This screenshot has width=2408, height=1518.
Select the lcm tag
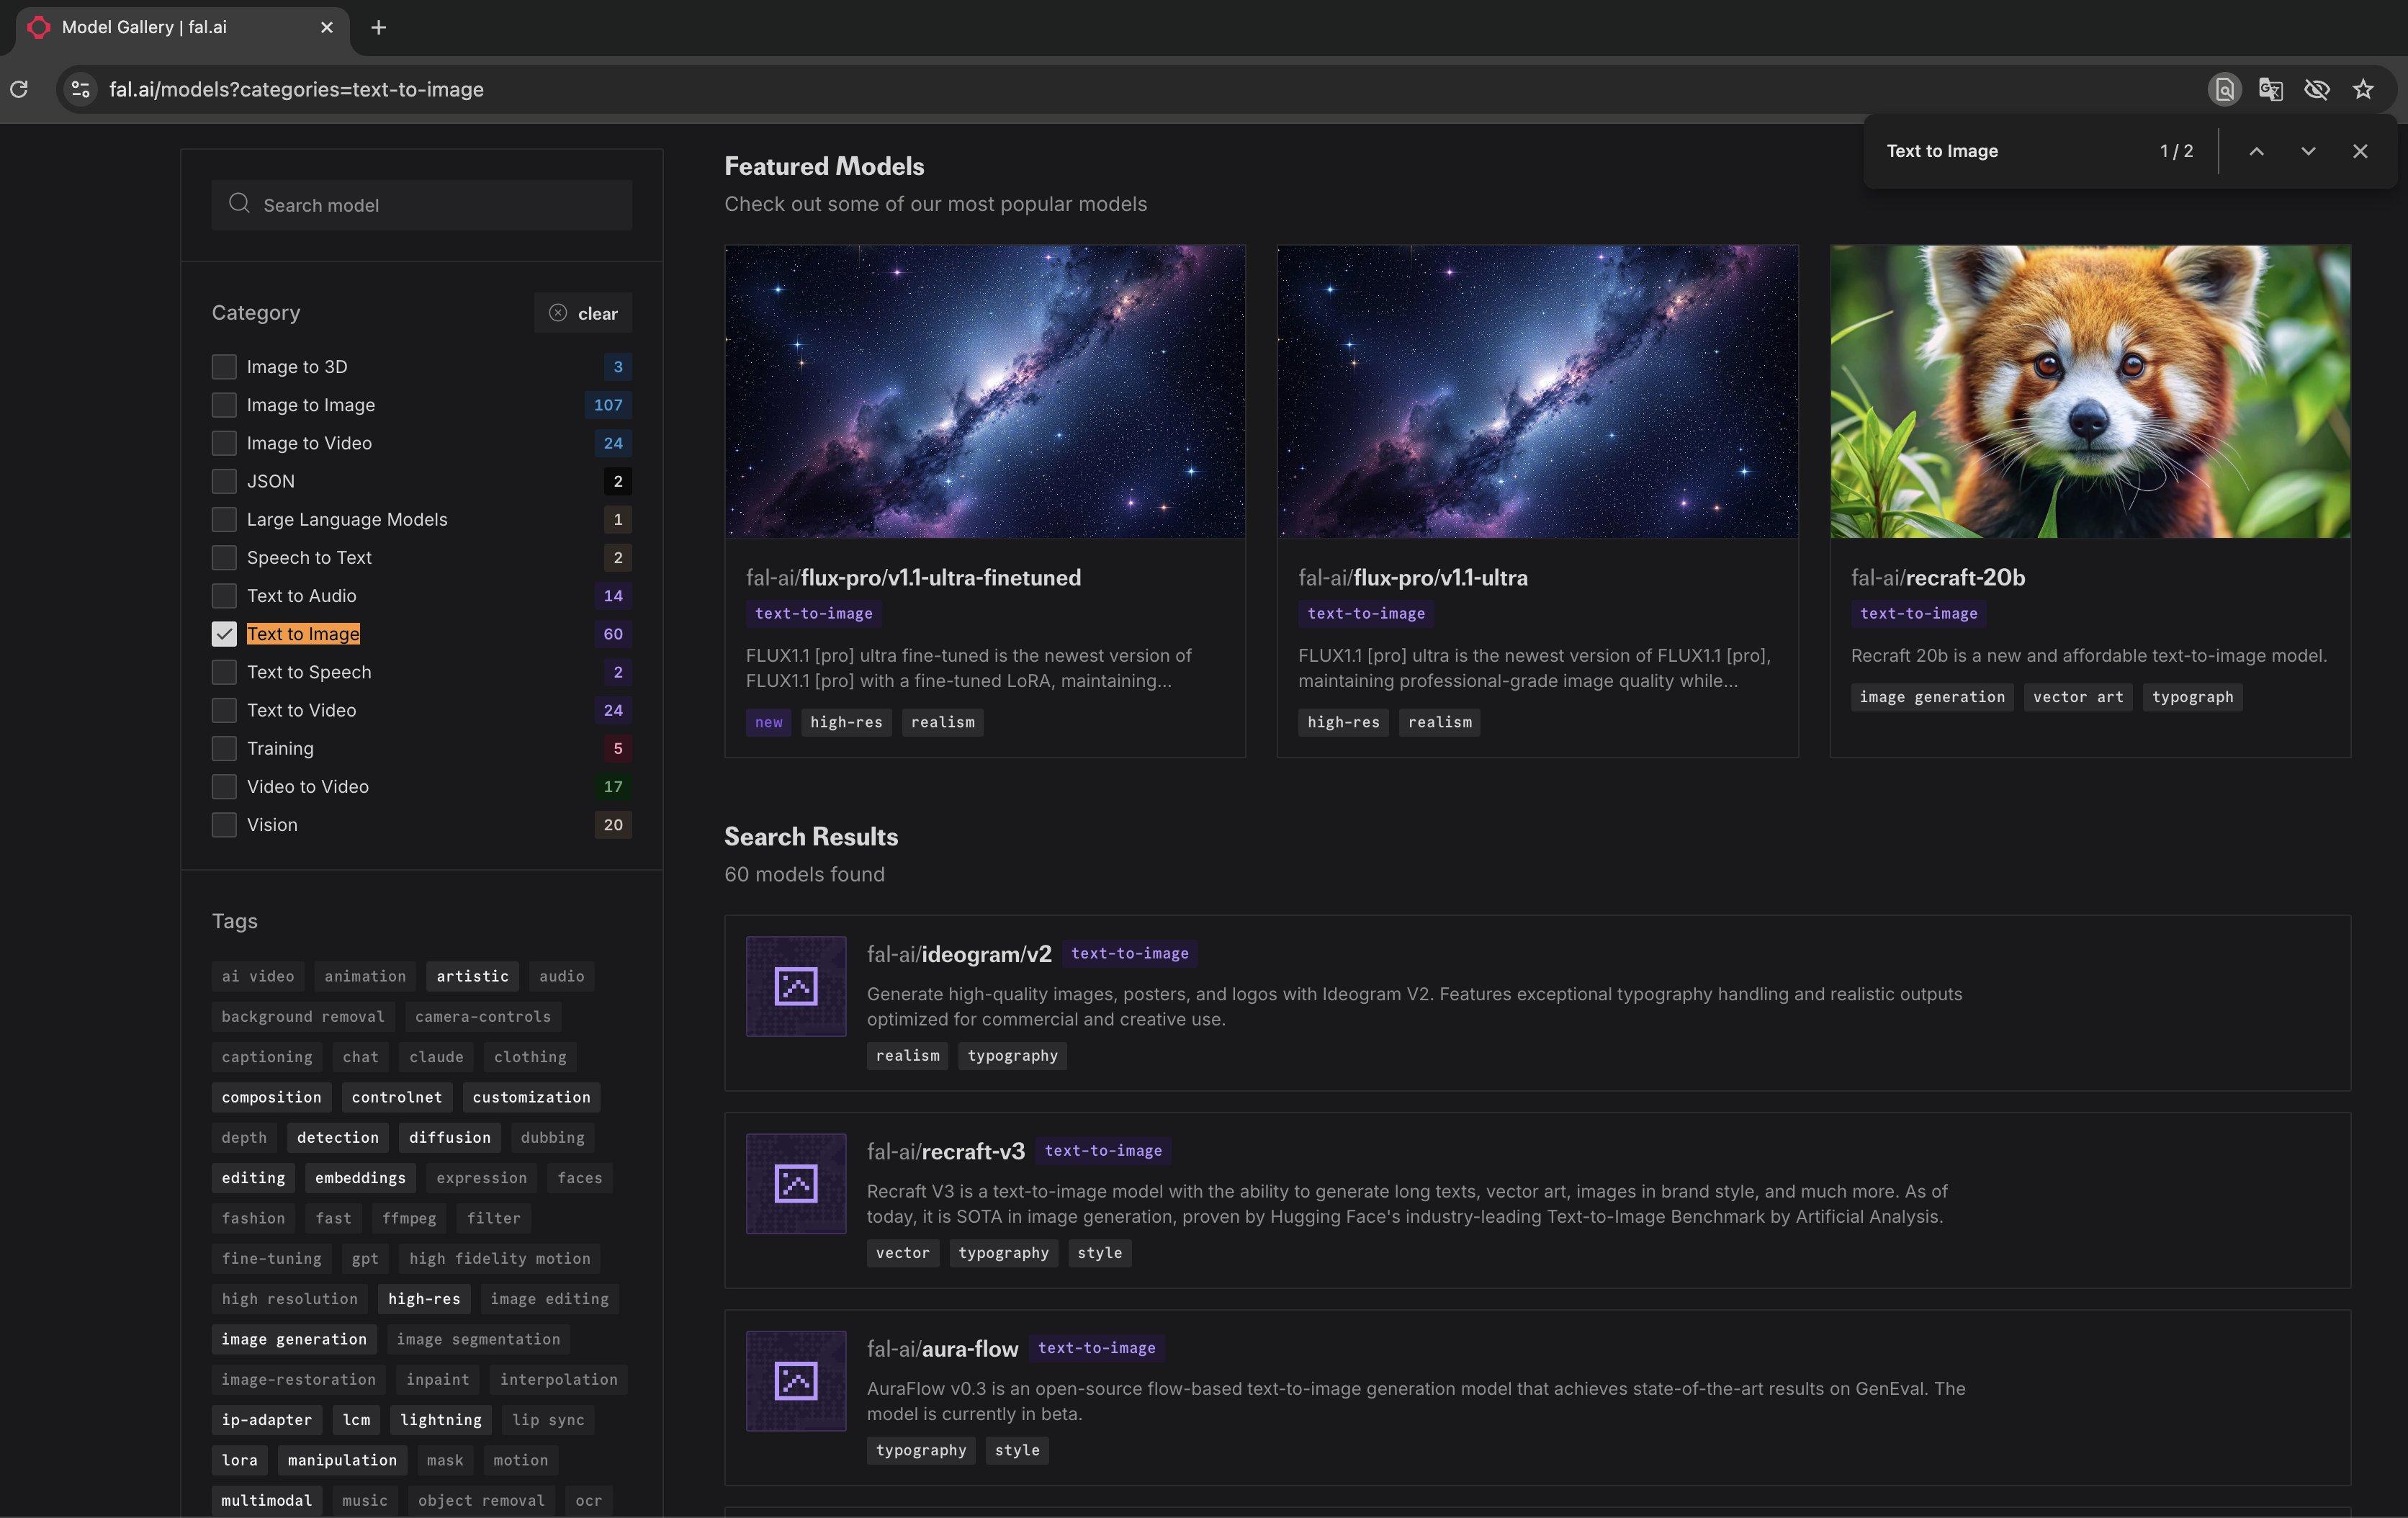click(356, 1420)
